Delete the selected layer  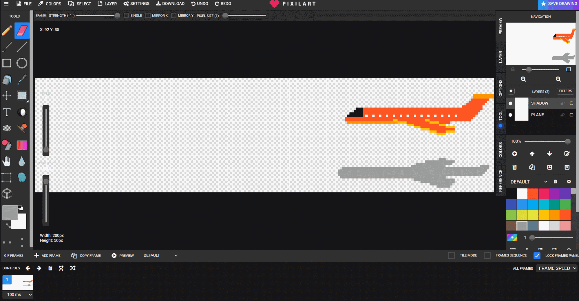514,167
